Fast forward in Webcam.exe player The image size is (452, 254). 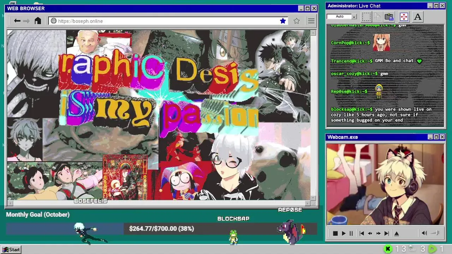378,233
